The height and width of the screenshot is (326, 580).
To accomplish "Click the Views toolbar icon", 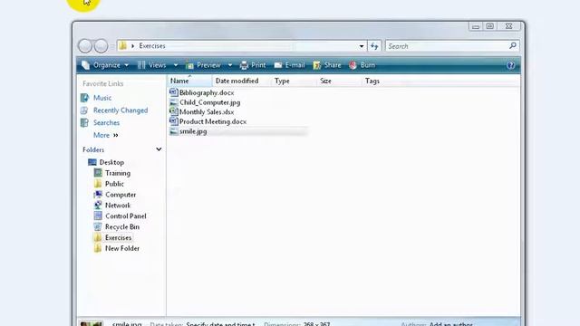I will 141,65.
